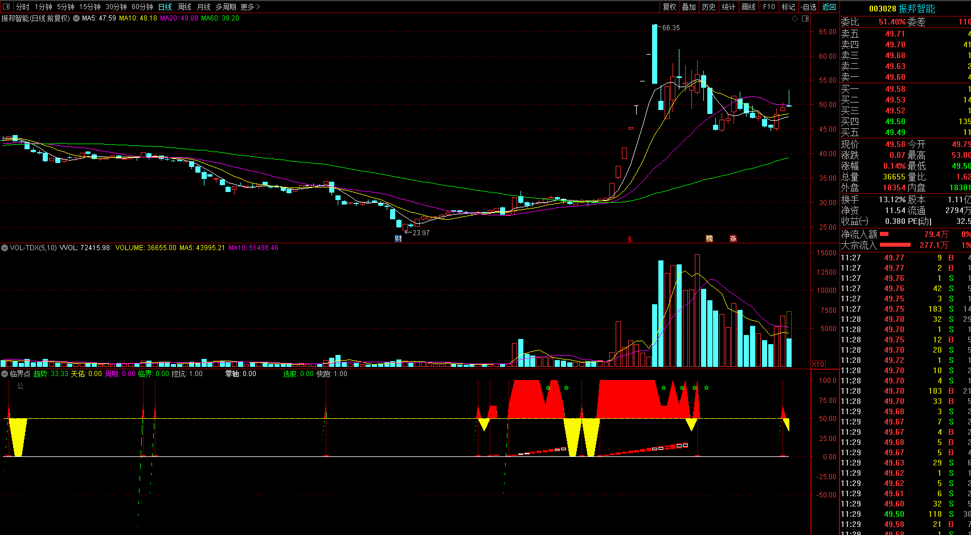Click the 公 announcement marker in indicator pane
The height and width of the screenshot is (535, 971).
(x=21, y=386)
